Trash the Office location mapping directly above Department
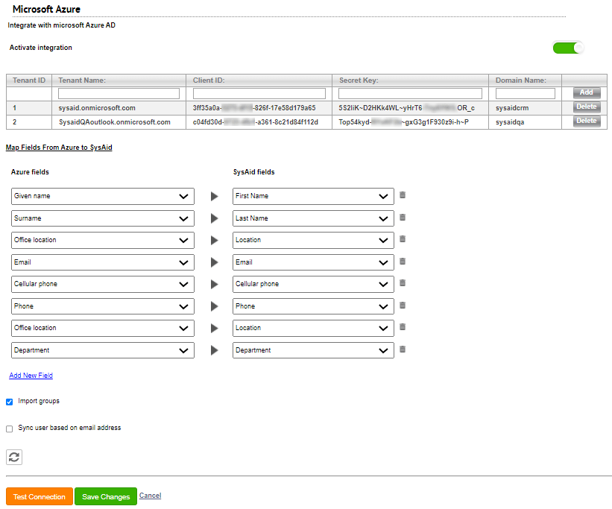The image size is (612, 509). tap(403, 326)
